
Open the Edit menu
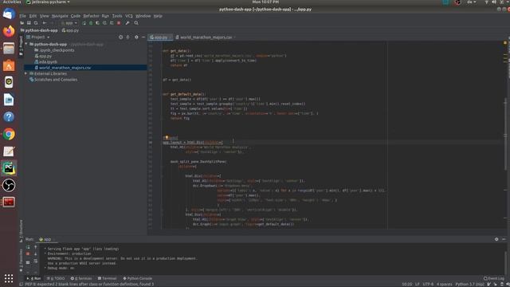pyautogui.click(x=33, y=16)
